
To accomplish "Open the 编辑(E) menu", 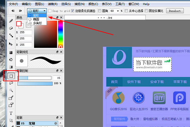I will click(x=26, y=4).
